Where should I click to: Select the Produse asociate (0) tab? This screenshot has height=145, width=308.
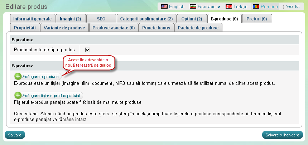tap(114, 28)
